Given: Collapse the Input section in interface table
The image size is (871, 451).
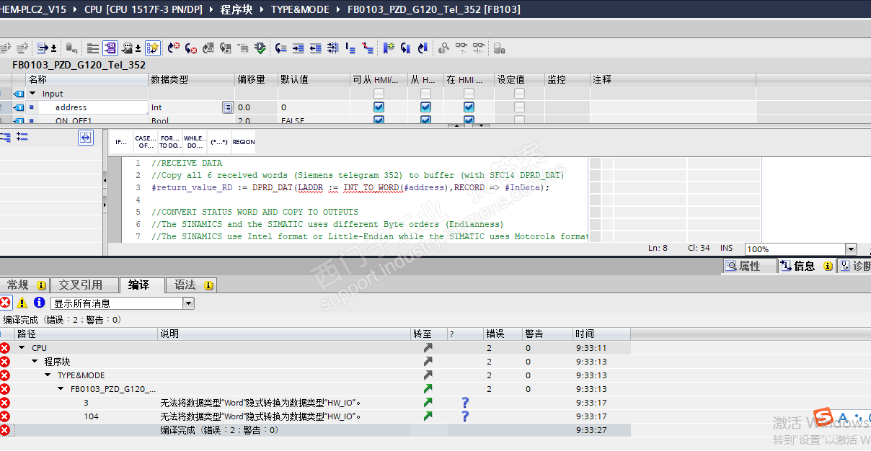Looking at the screenshot, I should pos(32,94).
